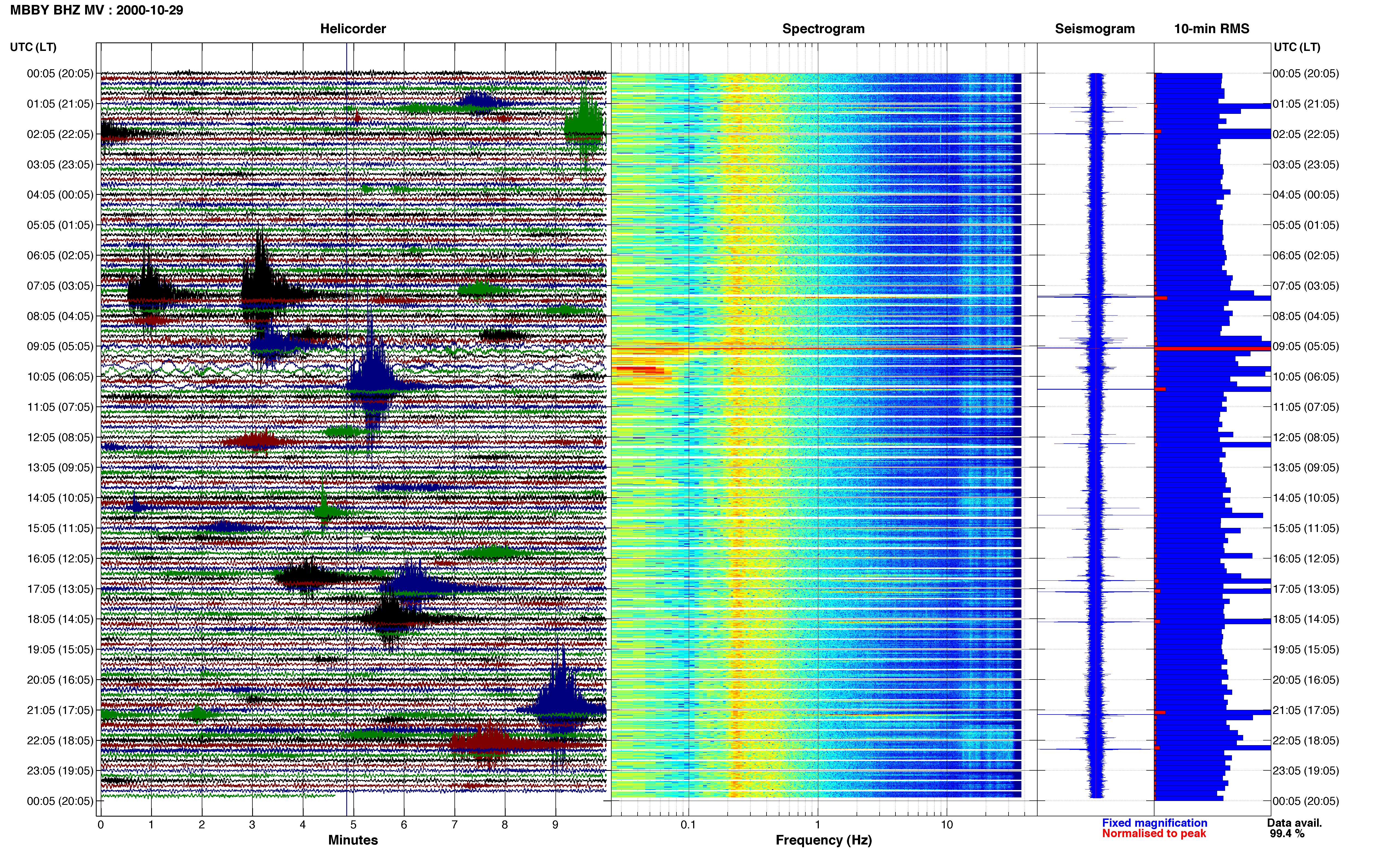The height and width of the screenshot is (859, 1374).
Task: Click the 'Fixed magnification' legend text
Action: pyautogui.click(x=1154, y=823)
